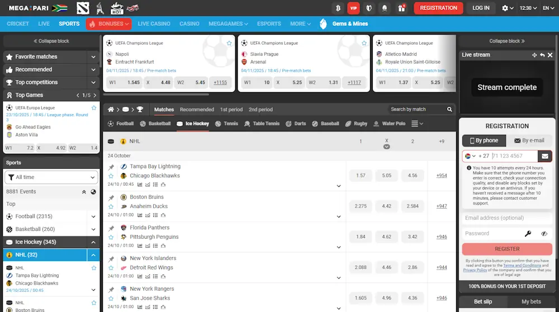559x312 pixels.
Task: Click the envelope icon beside phone field
Action: tap(544, 156)
